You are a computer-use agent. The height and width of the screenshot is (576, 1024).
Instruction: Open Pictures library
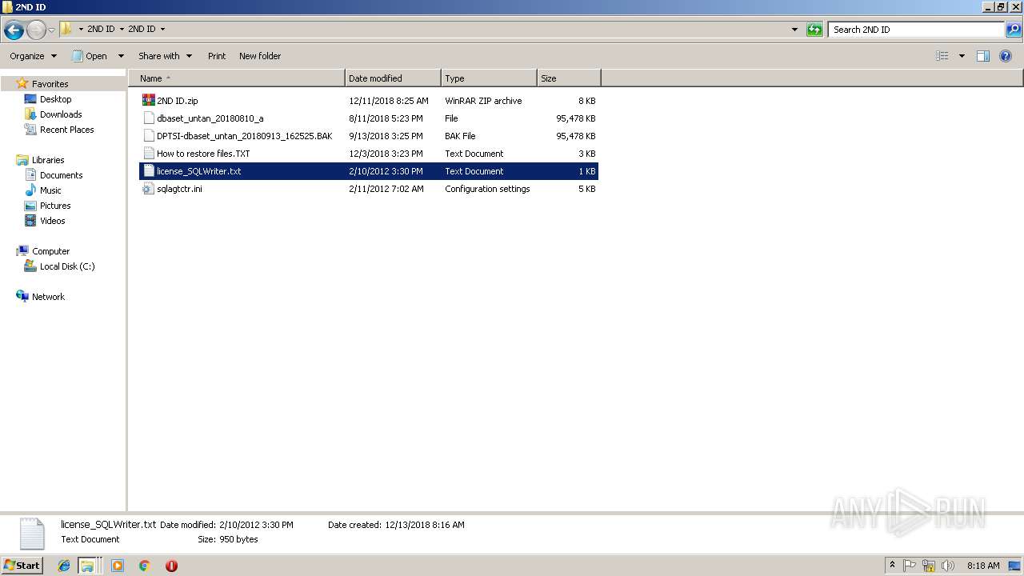click(55, 206)
